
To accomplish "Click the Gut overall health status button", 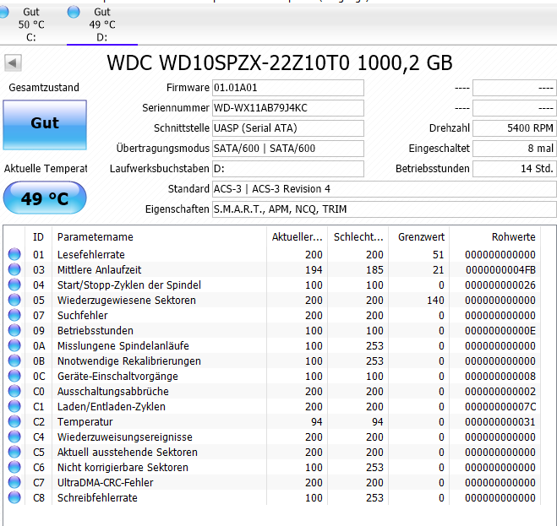I will pyautogui.click(x=45, y=125).
